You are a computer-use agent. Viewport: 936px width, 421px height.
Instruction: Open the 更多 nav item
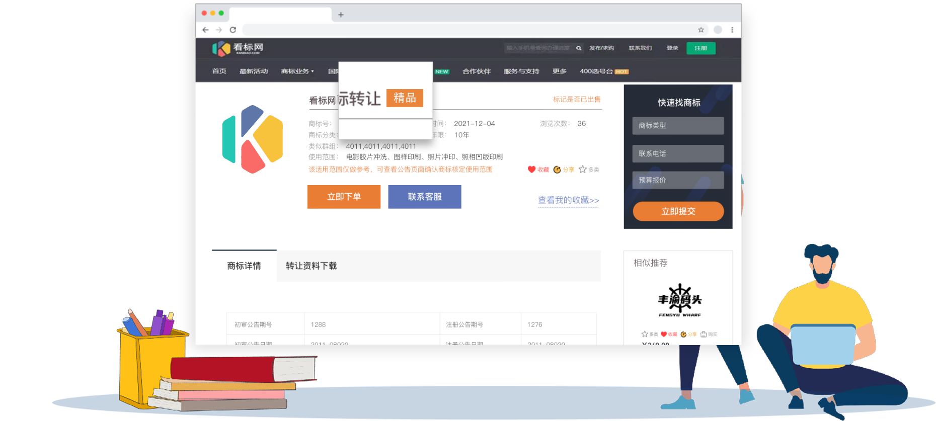tap(560, 71)
